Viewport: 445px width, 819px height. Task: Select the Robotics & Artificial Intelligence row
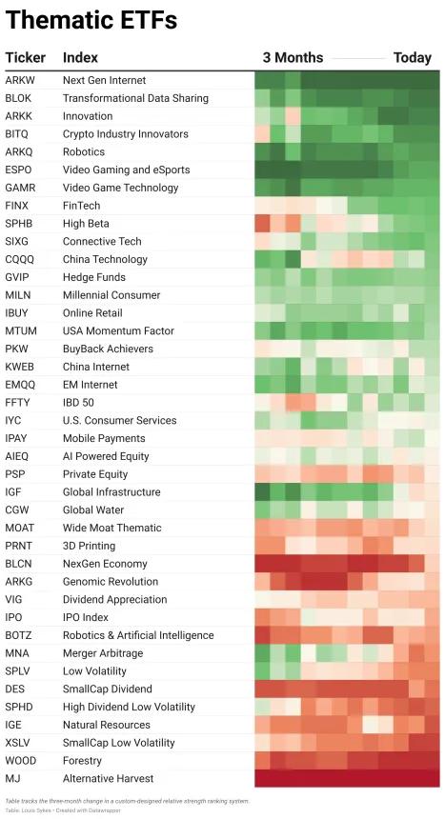(x=222, y=635)
